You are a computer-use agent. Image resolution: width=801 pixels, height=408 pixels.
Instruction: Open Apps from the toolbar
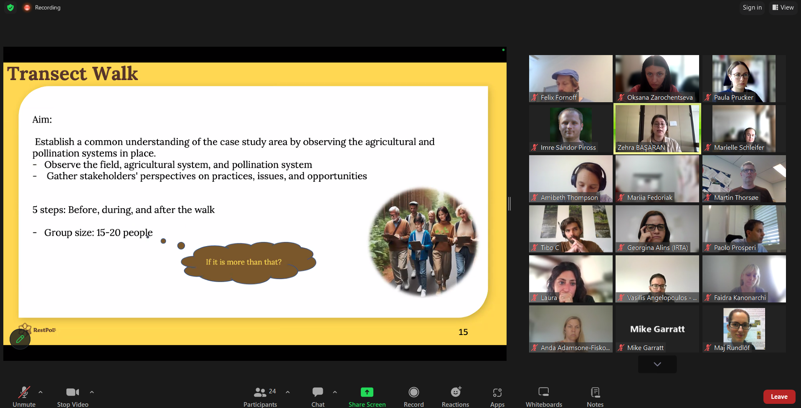[x=497, y=397]
